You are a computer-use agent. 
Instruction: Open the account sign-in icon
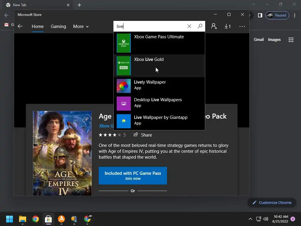click(x=214, y=26)
